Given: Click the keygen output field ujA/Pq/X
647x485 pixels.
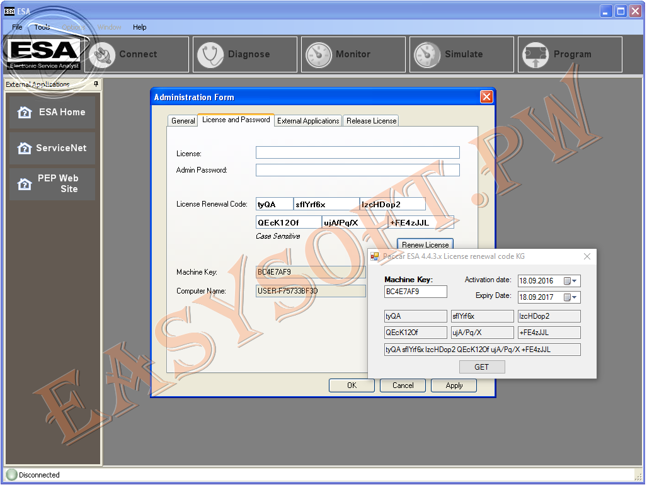Looking at the screenshot, I should click(x=483, y=333).
